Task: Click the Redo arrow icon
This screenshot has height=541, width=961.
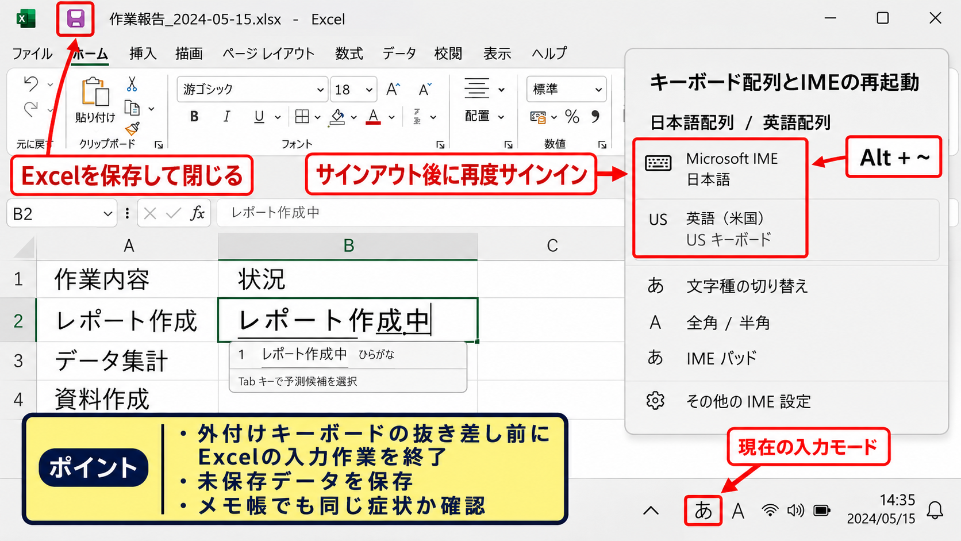Action: coord(31,109)
